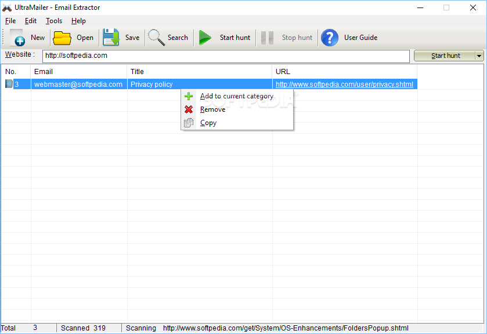Sort by the Title column header
The image size is (487, 334).
coord(200,72)
